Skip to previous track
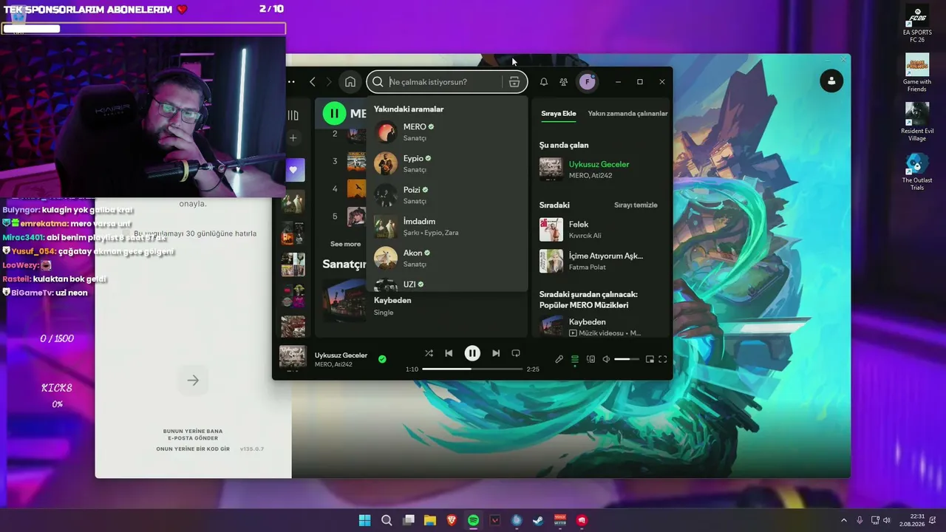Screen dimensions: 946x532 pos(449,353)
